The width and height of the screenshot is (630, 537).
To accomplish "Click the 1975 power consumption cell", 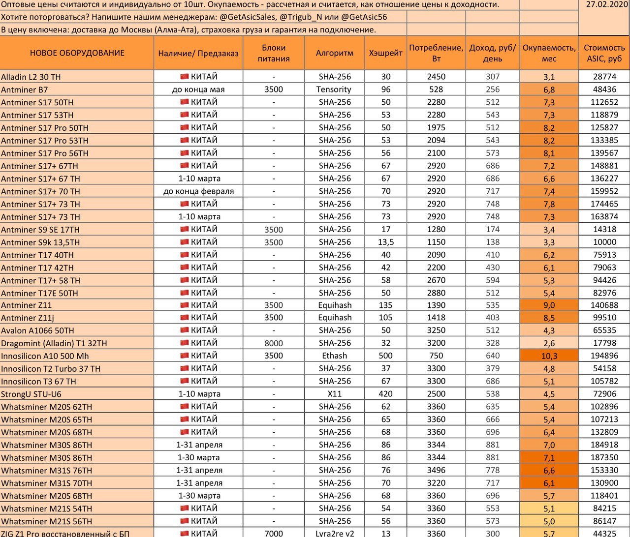I will tap(436, 127).
